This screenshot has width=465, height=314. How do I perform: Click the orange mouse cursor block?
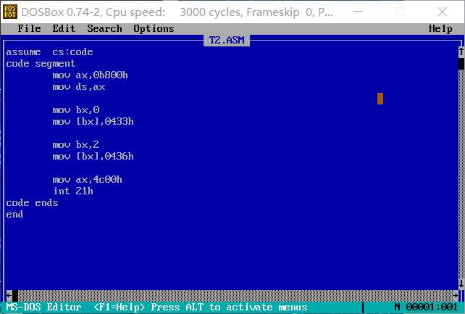click(x=380, y=99)
